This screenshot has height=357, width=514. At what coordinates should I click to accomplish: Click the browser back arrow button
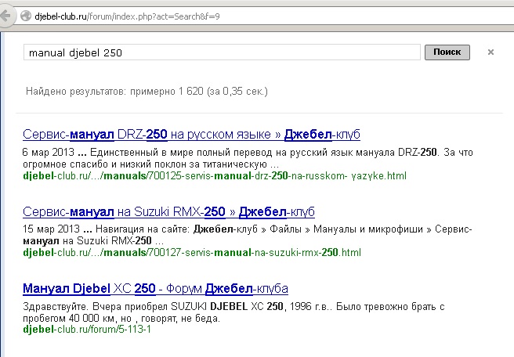coord(5,16)
